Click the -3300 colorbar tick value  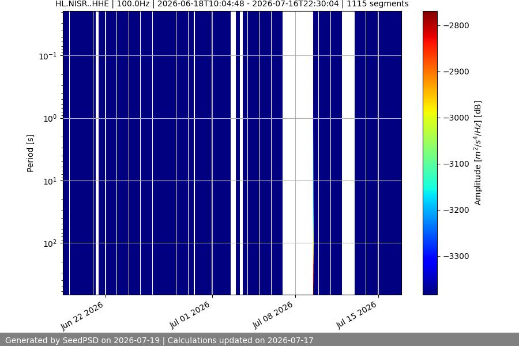[456, 256]
